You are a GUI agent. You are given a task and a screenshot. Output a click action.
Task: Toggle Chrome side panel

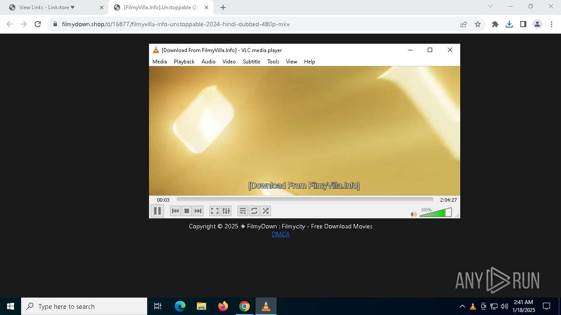pyautogui.click(x=523, y=24)
